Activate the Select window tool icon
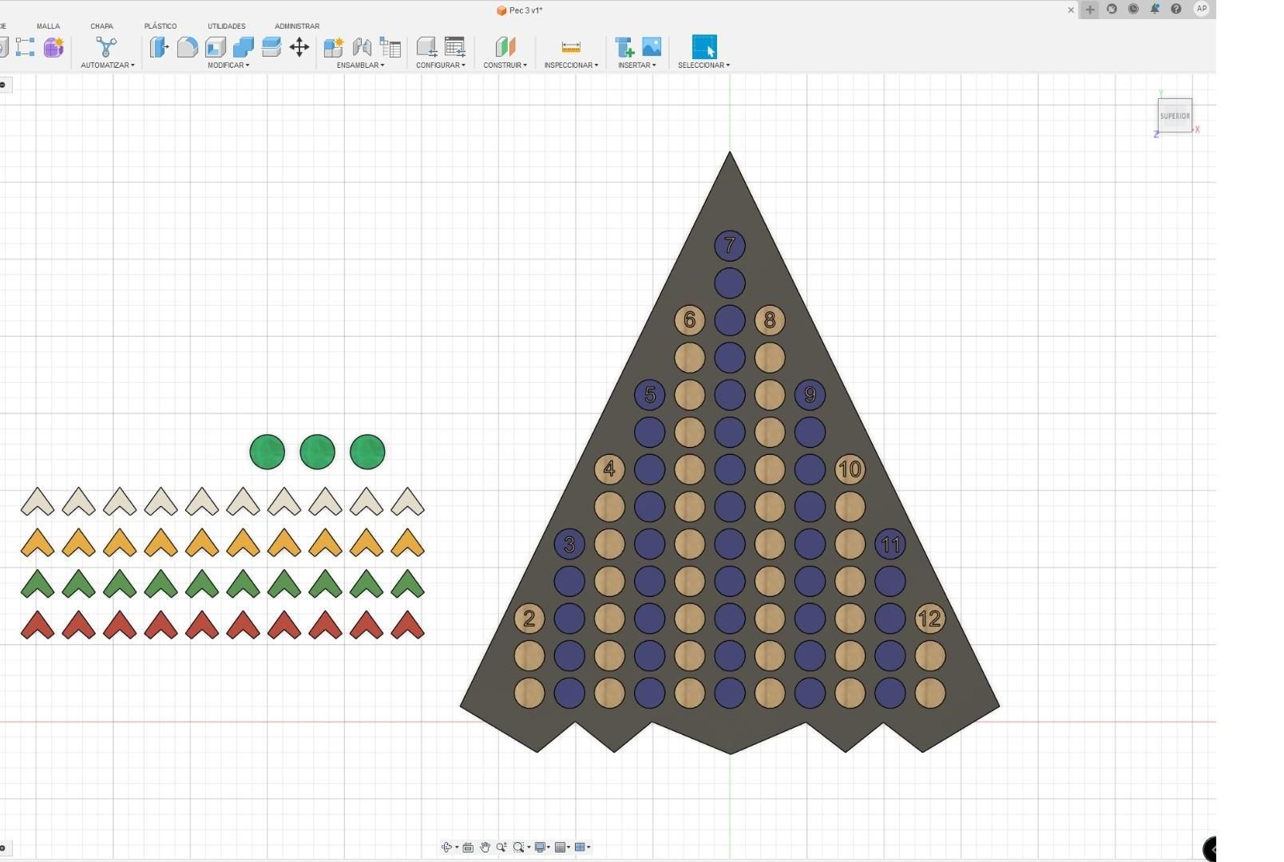The height and width of the screenshot is (862, 1284). (704, 47)
